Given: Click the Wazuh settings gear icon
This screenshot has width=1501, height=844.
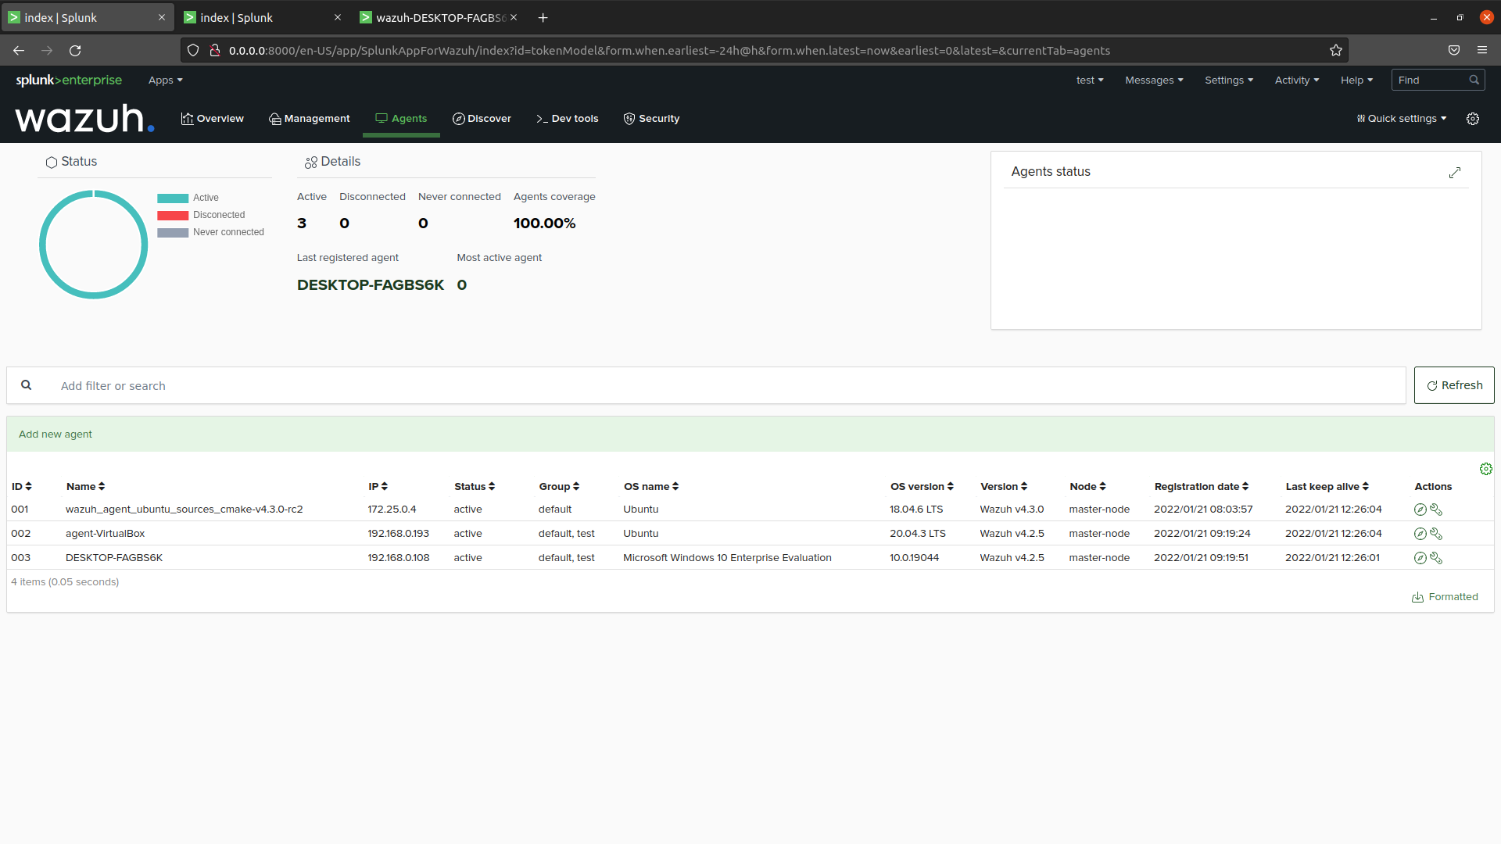Looking at the screenshot, I should 1473,119.
